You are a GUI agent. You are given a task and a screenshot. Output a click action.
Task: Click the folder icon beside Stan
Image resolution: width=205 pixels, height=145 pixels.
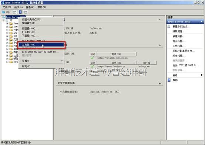(11, 24)
